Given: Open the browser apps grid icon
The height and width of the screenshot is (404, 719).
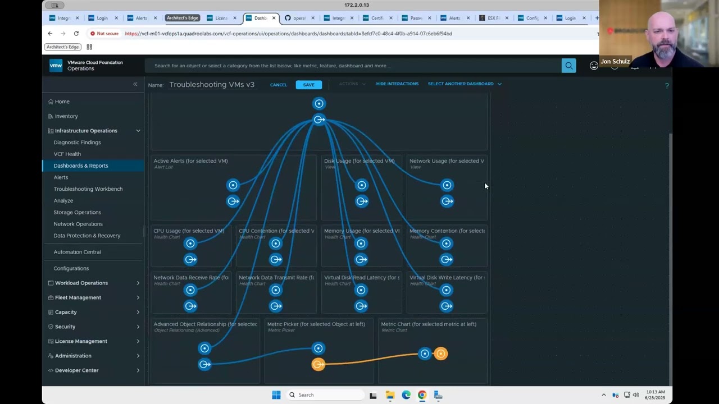Looking at the screenshot, I should pyautogui.click(x=89, y=47).
